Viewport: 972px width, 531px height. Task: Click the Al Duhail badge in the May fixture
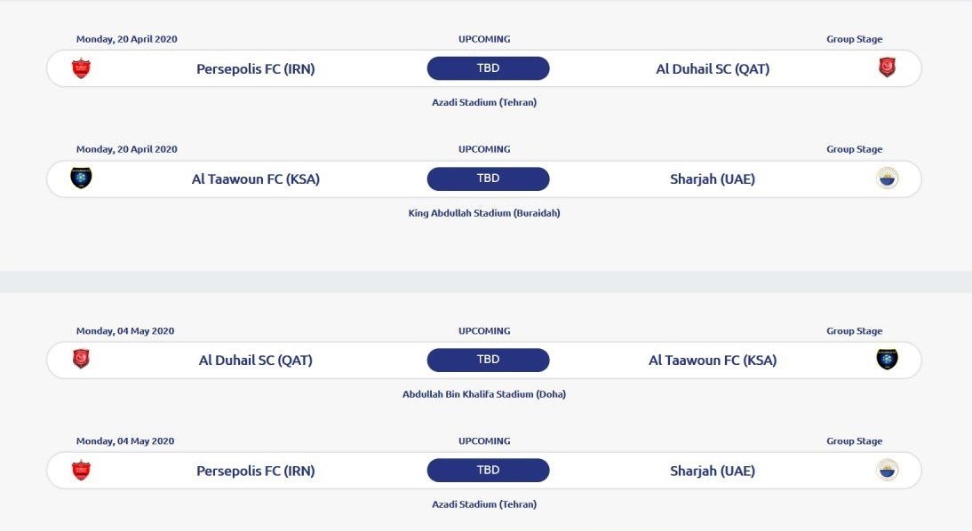(x=80, y=359)
